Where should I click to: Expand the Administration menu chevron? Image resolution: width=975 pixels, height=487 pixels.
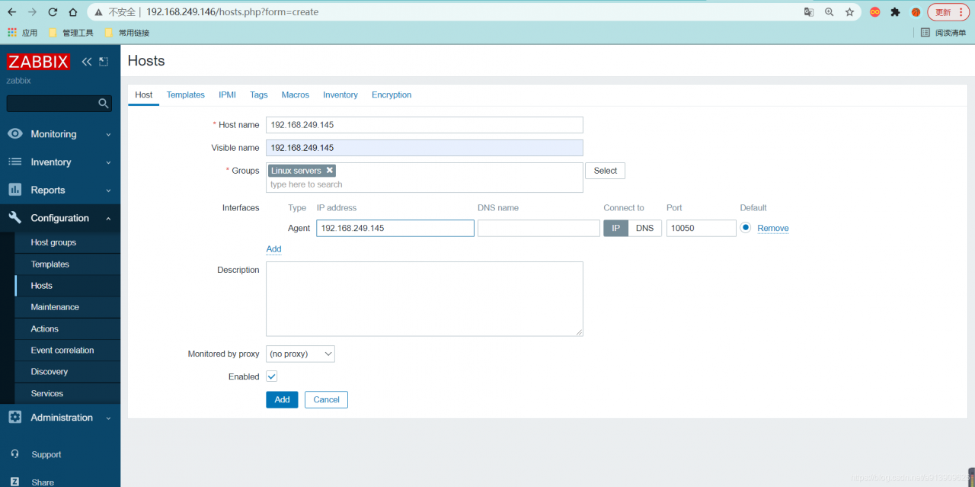click(108, 418)
